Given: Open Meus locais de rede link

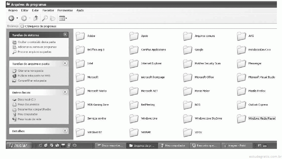Looking at the screenshot, I should click(29, 119).
